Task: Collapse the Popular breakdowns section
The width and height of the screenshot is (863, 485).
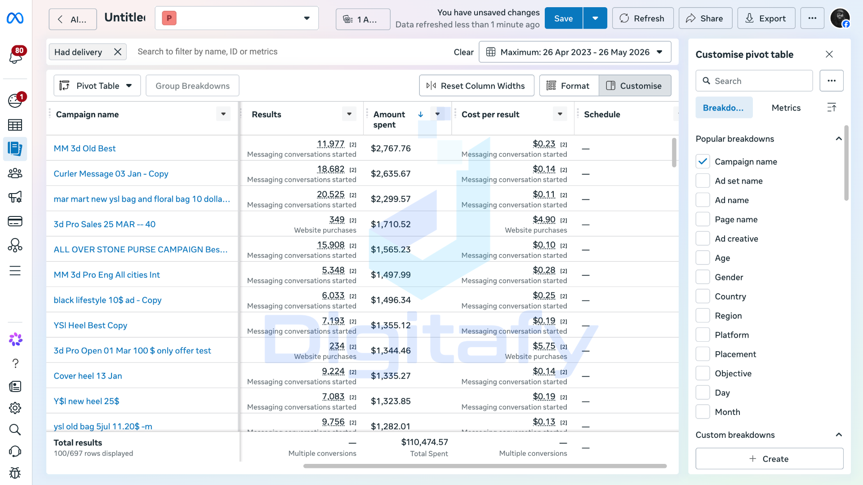Action: [839, 139]
